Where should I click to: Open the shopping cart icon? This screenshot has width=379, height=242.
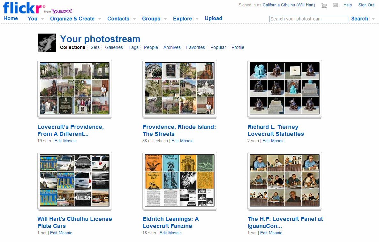click(324, 5)
